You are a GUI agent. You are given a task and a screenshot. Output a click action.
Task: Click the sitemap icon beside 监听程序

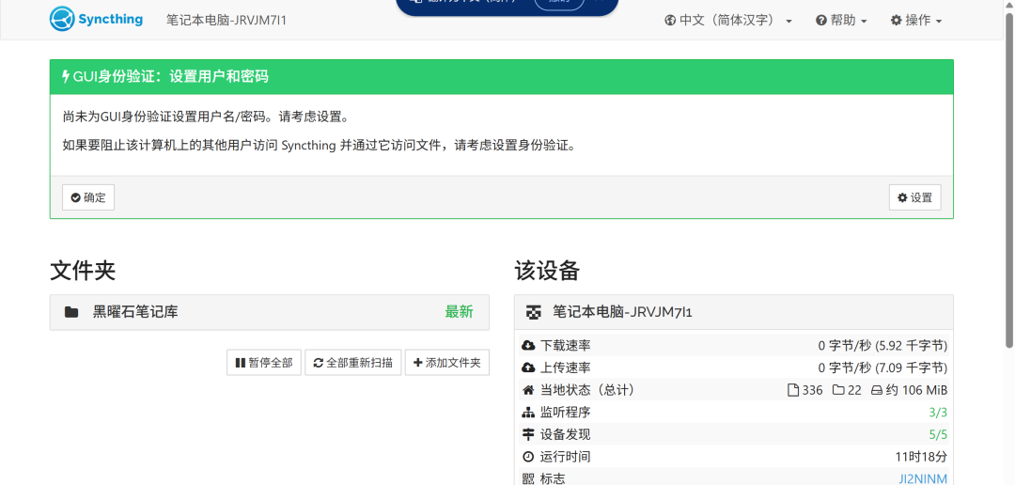tap(528, 413)
